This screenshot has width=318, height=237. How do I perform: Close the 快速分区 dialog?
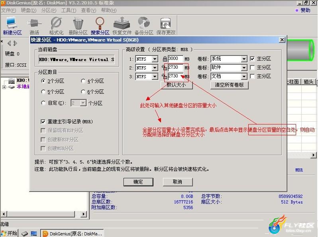coord(282,39)
